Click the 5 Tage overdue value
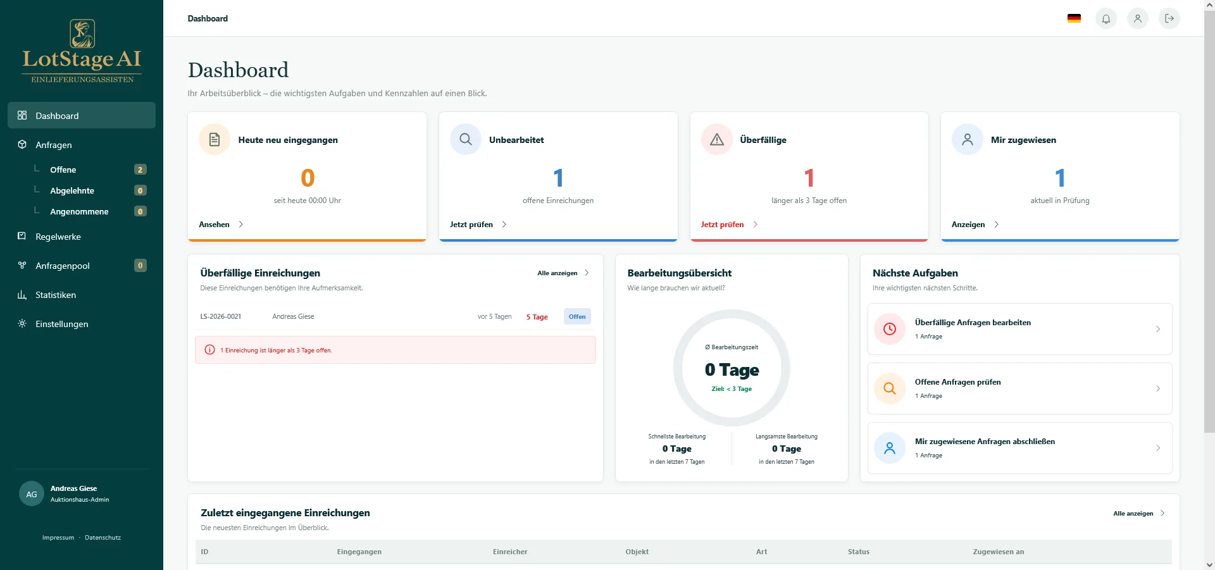The width and height of the screenshot is (1215, 570). 537,317
